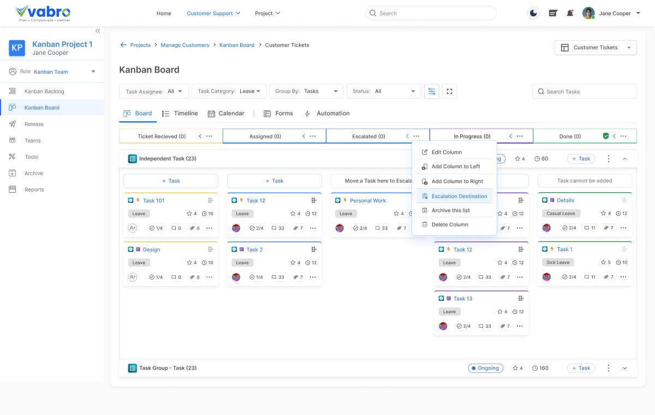
Task: Collapse the Independent Task group chevron
Action: coord(625,159)
